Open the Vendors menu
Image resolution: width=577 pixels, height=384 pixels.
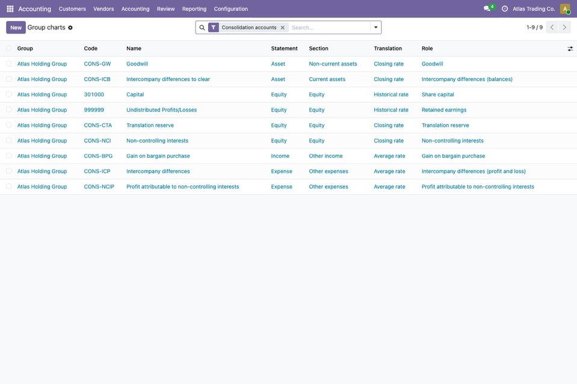tap(103, 9)
